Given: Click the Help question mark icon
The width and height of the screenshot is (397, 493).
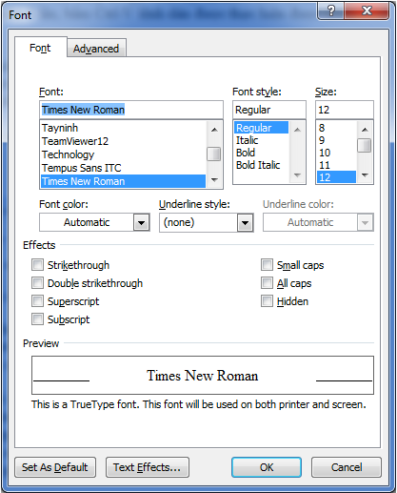Looking at the screenshot, I should coord(330,11).
